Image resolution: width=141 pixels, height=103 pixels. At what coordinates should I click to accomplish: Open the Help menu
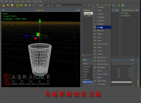pos(40,1)
